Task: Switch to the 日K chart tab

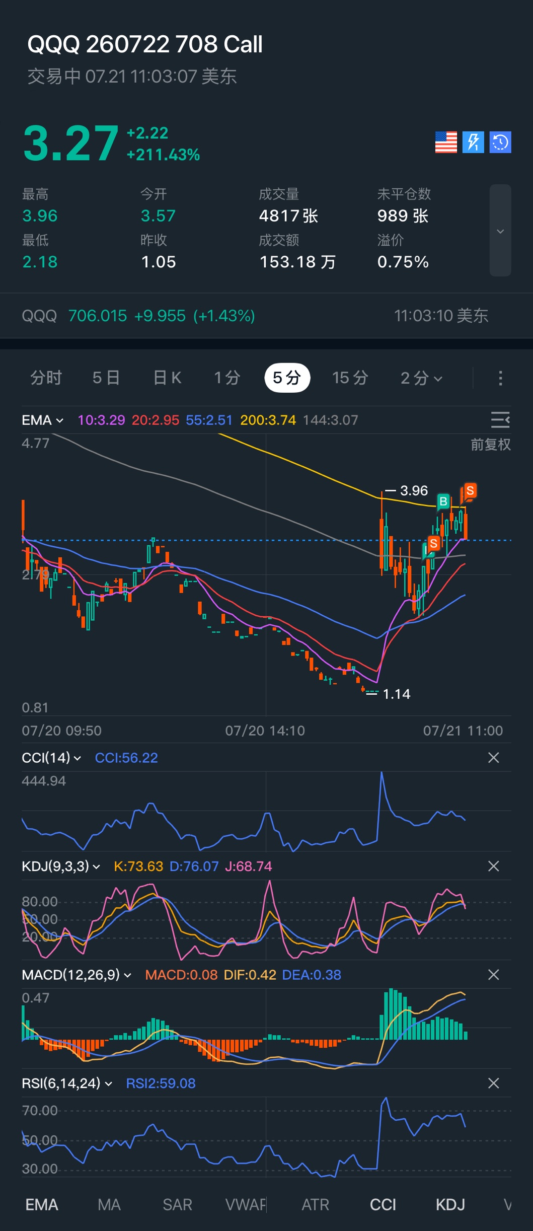Action: pos(167,378)
